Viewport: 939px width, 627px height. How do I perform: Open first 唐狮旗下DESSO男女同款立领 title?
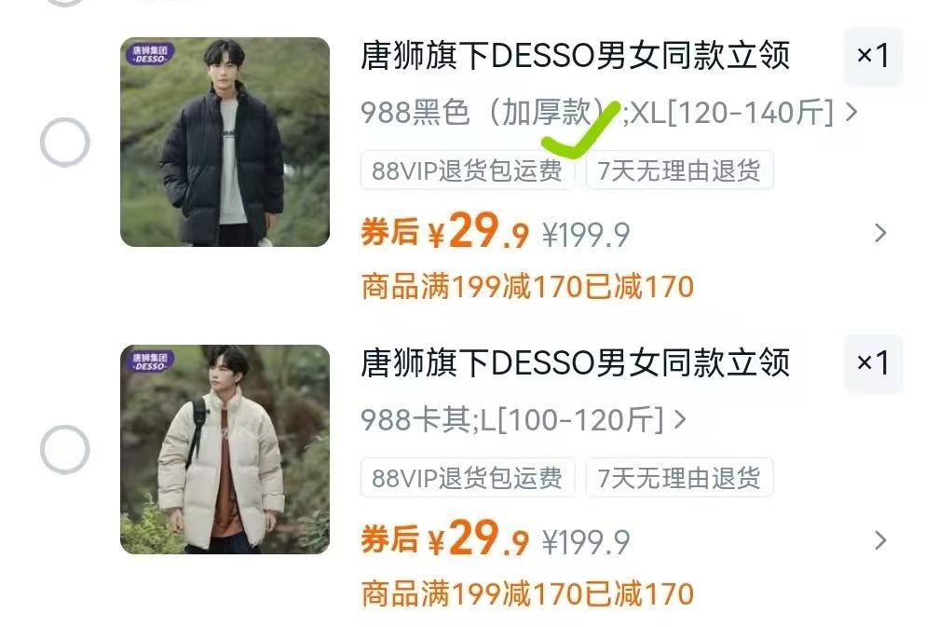pyautogui.click(x=575, y=56)
